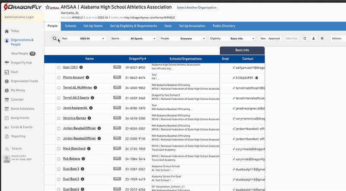
Task: Click the Search field in the sidebar
Action: (17, 149)
